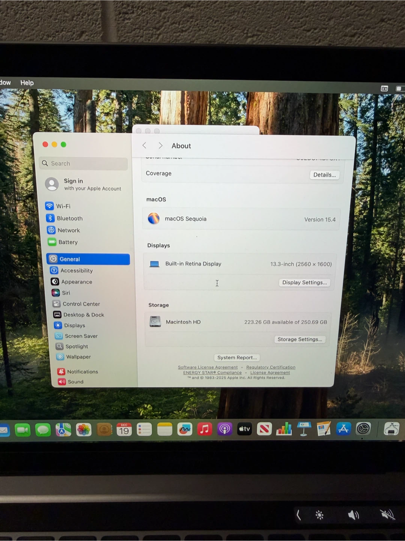Open the Software License Agreement link
The height and width of the screenshot is (541, 405).
[208, 367]
